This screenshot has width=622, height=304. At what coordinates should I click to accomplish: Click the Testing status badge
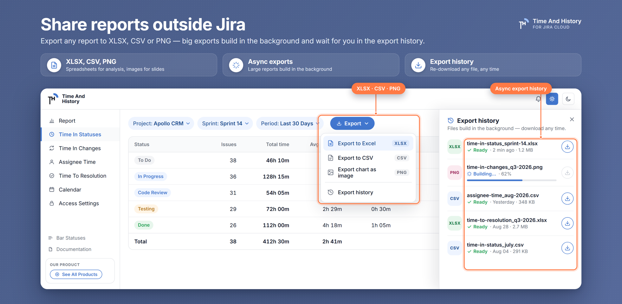[146, 209]
